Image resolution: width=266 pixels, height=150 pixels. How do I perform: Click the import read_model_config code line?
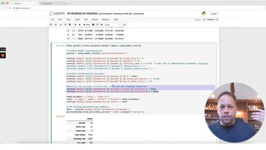(x=103, y=45)
